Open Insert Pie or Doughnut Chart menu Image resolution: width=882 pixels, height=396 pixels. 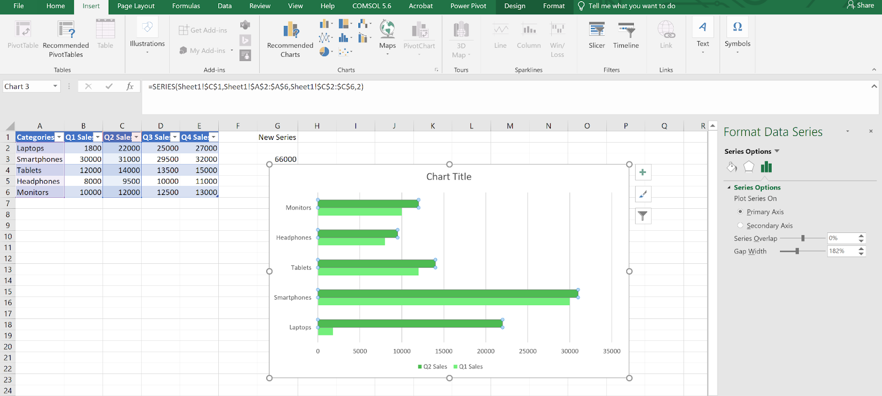pos(326,52)
